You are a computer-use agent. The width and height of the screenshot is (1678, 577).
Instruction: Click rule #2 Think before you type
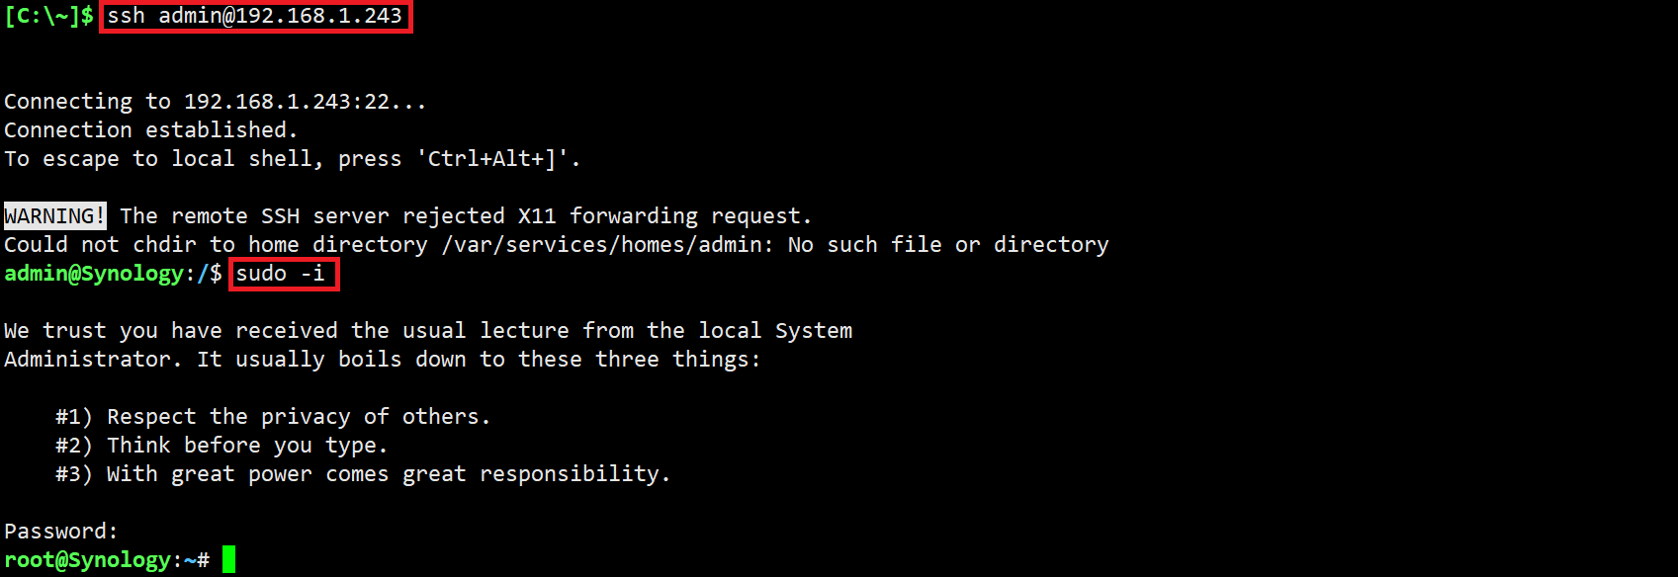(x=221, y=446)
